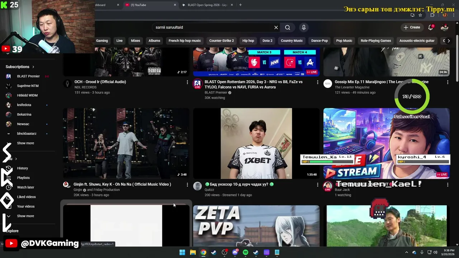Open the YouTube account avatar menu
The height and width of the screenshot is (258, 459).
[x=445, y=27]
